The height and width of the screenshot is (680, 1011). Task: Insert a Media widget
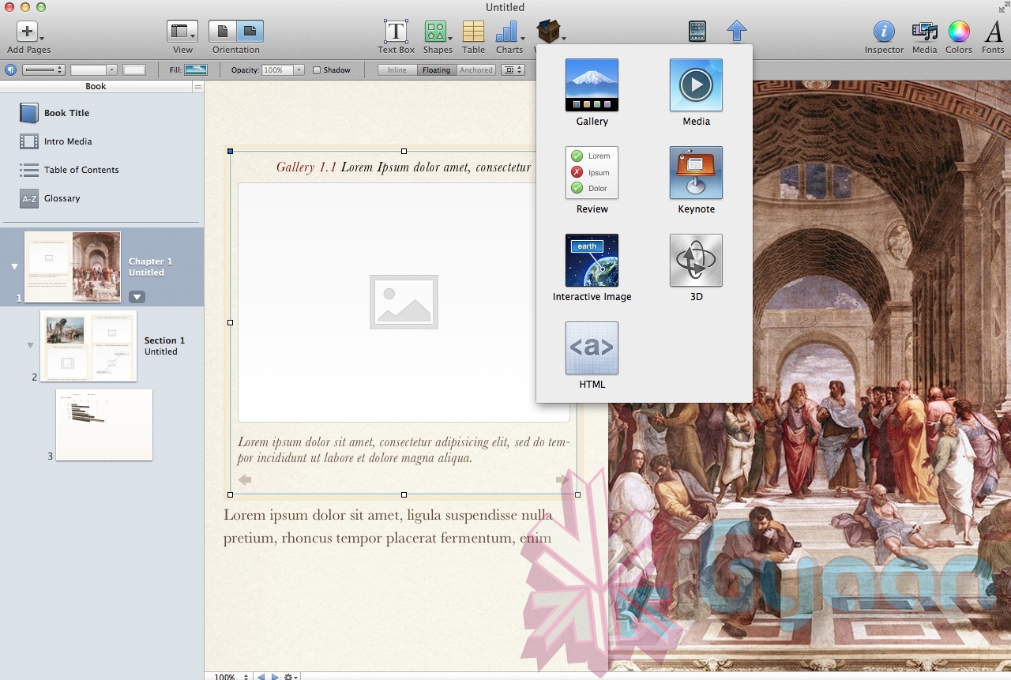point(696,85)
